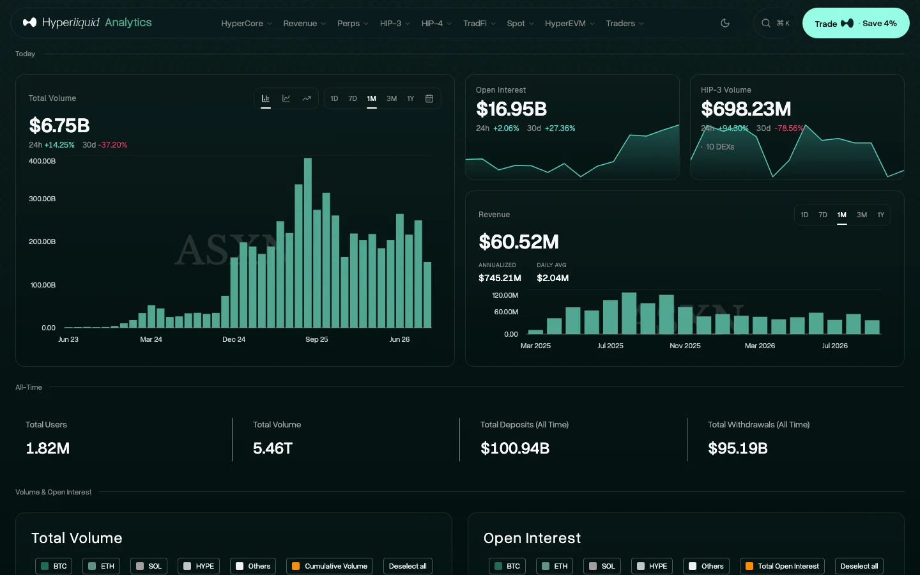Select 1M range in Revenue card
920x575 pixels.
[x=842, y=215]
